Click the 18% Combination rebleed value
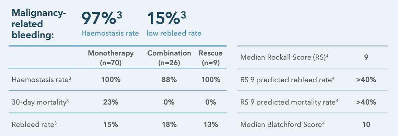The width and height of the screenshot is (398, 136). coord(169,125)
